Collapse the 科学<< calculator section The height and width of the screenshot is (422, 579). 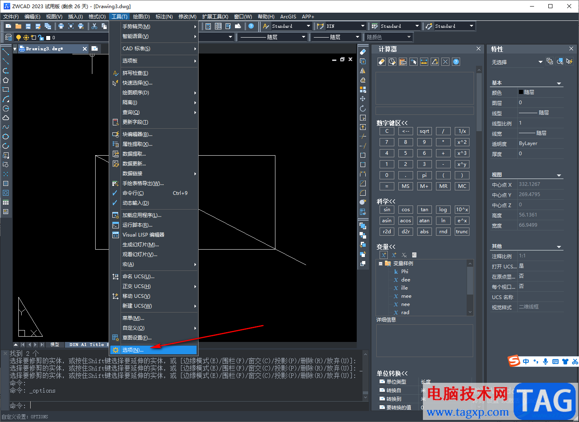386,201
